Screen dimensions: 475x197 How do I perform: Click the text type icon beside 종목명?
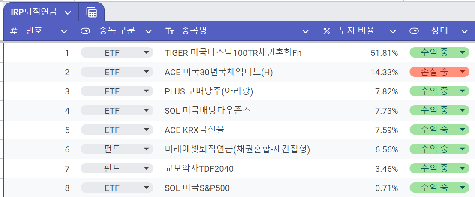click(x=170, y=31)
